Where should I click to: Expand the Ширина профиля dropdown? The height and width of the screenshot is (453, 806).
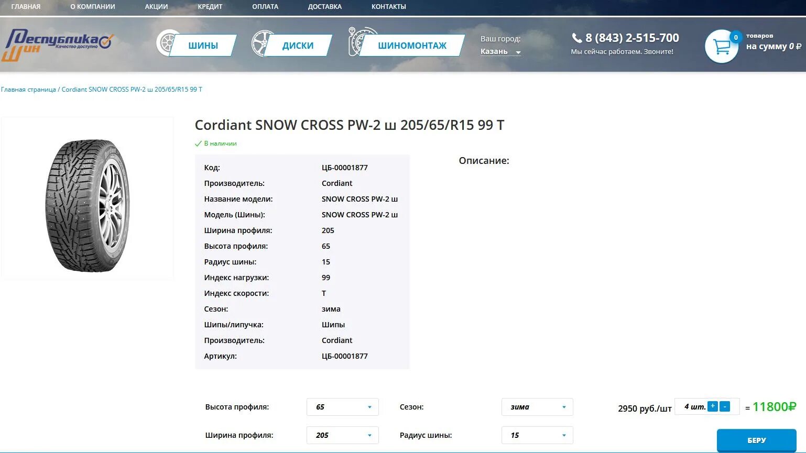pyautogui.click(x=343, y=435)
